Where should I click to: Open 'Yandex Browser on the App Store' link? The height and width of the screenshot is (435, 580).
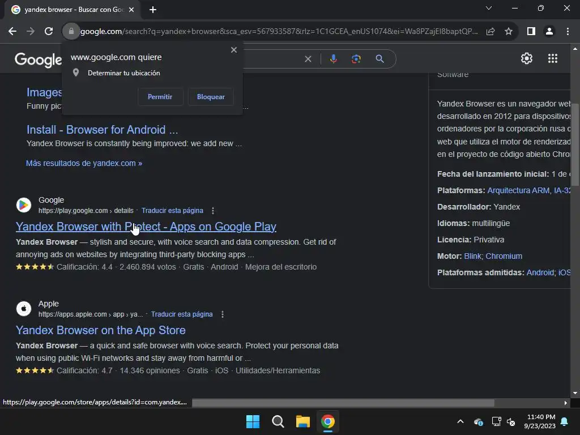[x=101, y=330]
